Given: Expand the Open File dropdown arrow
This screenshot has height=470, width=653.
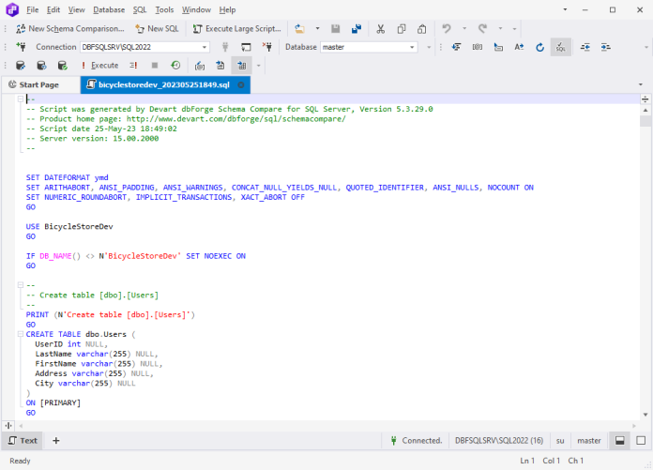Looking at the screenshot, I should click(317, 29).
